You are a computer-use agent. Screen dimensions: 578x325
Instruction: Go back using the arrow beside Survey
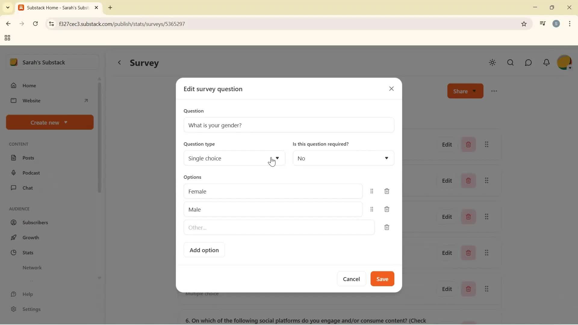[120, 63]
